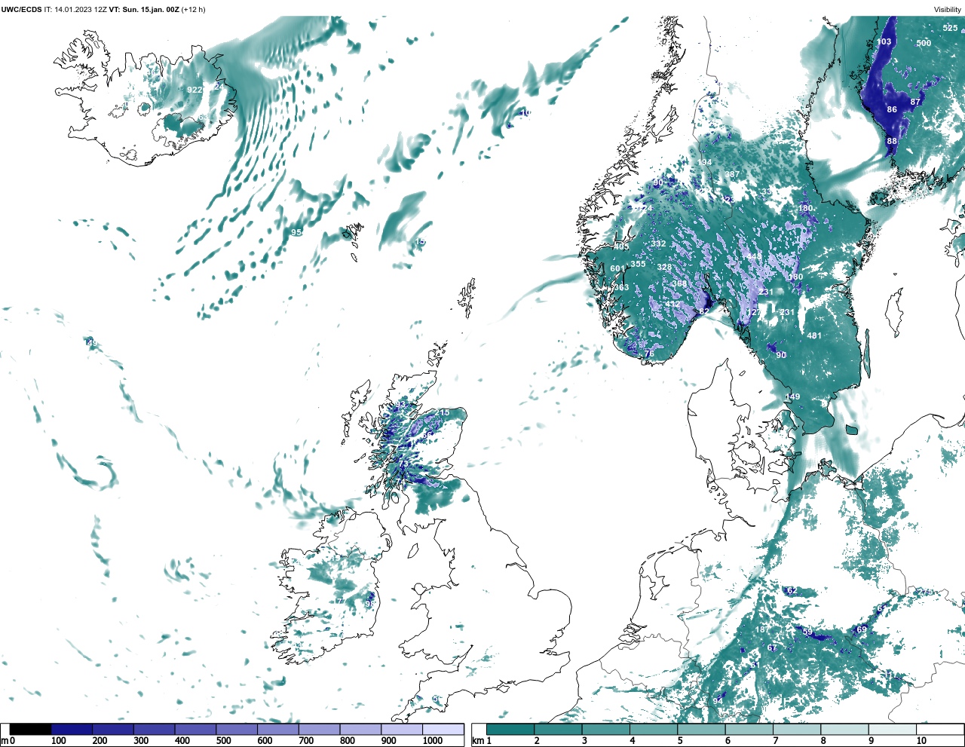The width and height of the screenshot is (965, 747).
Task: Click the '405' value on Norwegian coast
Action: (621, 247)
